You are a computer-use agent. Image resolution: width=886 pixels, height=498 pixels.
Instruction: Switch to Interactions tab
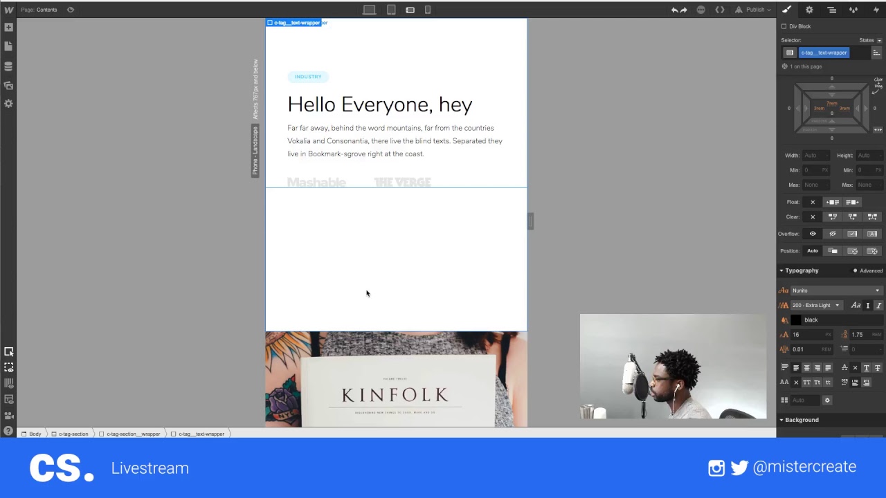point(876,10)
